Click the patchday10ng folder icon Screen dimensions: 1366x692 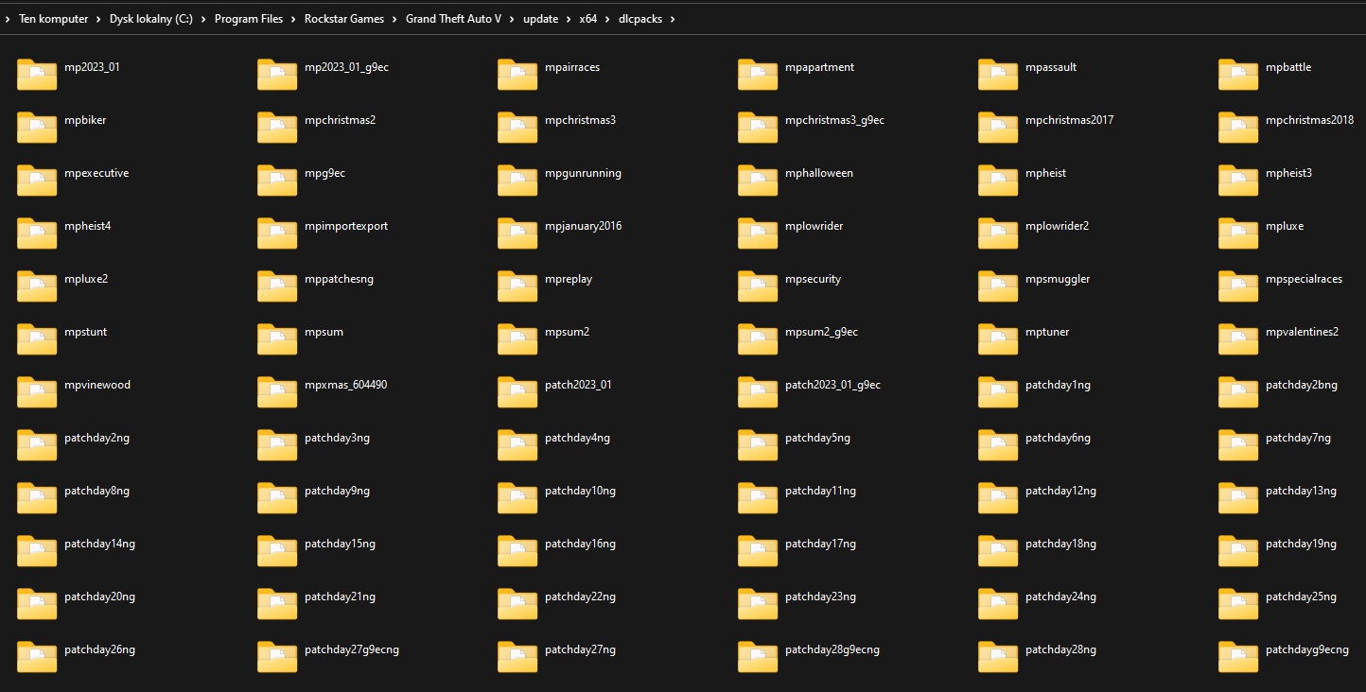click(517, 498)
